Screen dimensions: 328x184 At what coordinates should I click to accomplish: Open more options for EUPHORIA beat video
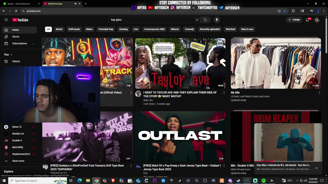[x=131, y=166]
